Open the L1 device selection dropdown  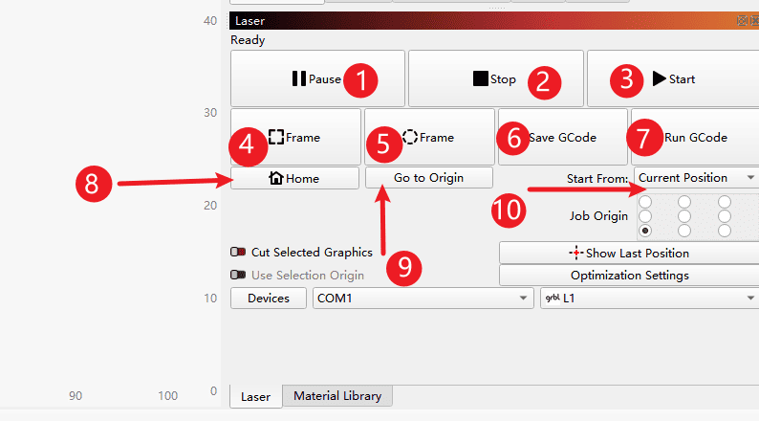click(x=649, y=299)
